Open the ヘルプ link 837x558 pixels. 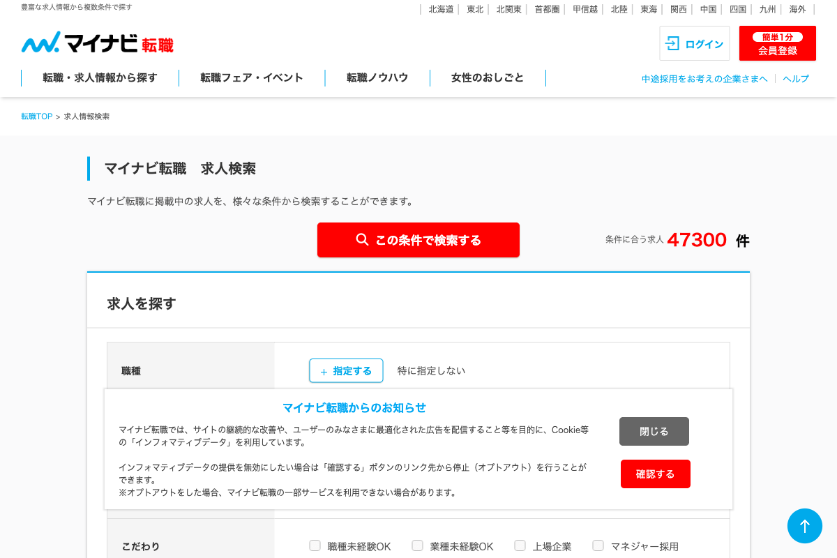tap(796, 79)
